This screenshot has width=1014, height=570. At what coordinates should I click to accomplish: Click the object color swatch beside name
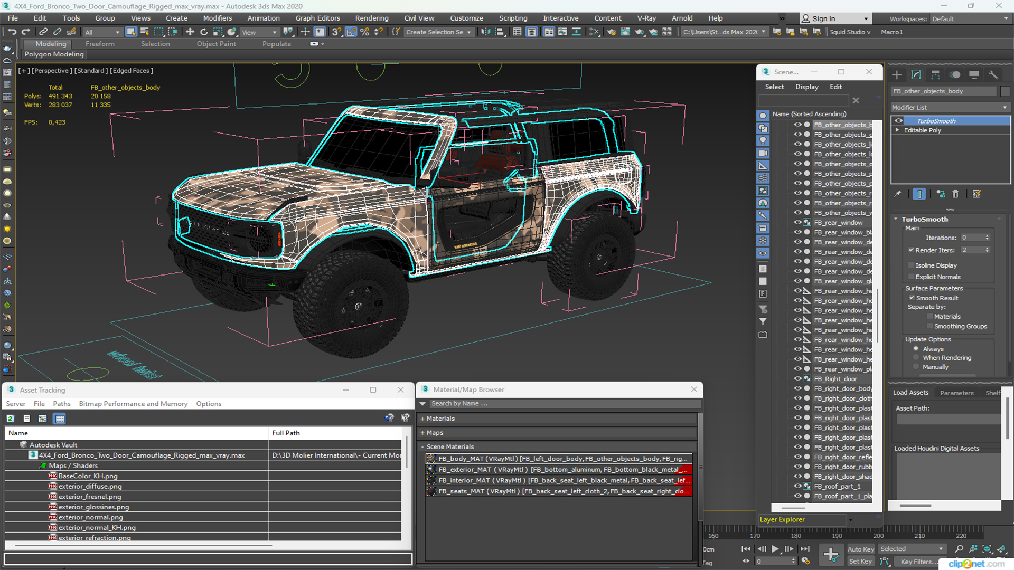[x=1005, y=91]
